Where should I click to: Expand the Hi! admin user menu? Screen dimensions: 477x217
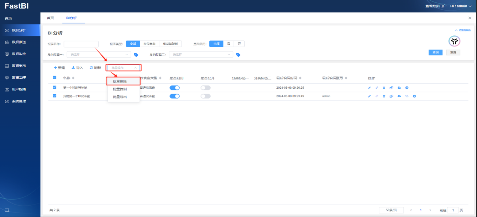point(461,6)
